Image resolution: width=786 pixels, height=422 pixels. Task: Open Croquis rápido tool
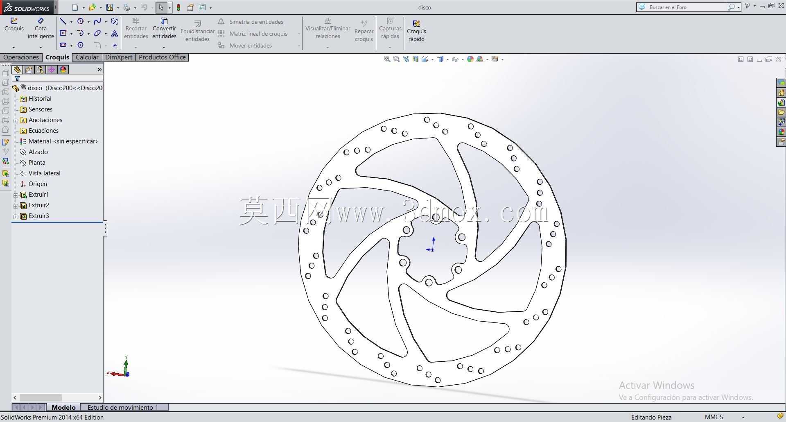coord(416,31)
